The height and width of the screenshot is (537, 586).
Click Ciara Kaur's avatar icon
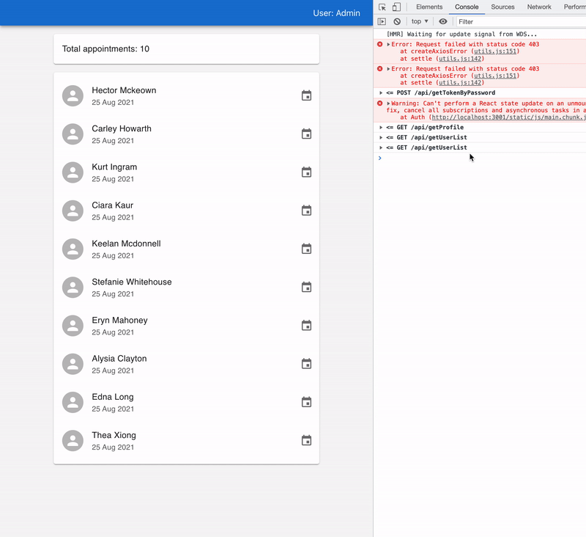73,211
